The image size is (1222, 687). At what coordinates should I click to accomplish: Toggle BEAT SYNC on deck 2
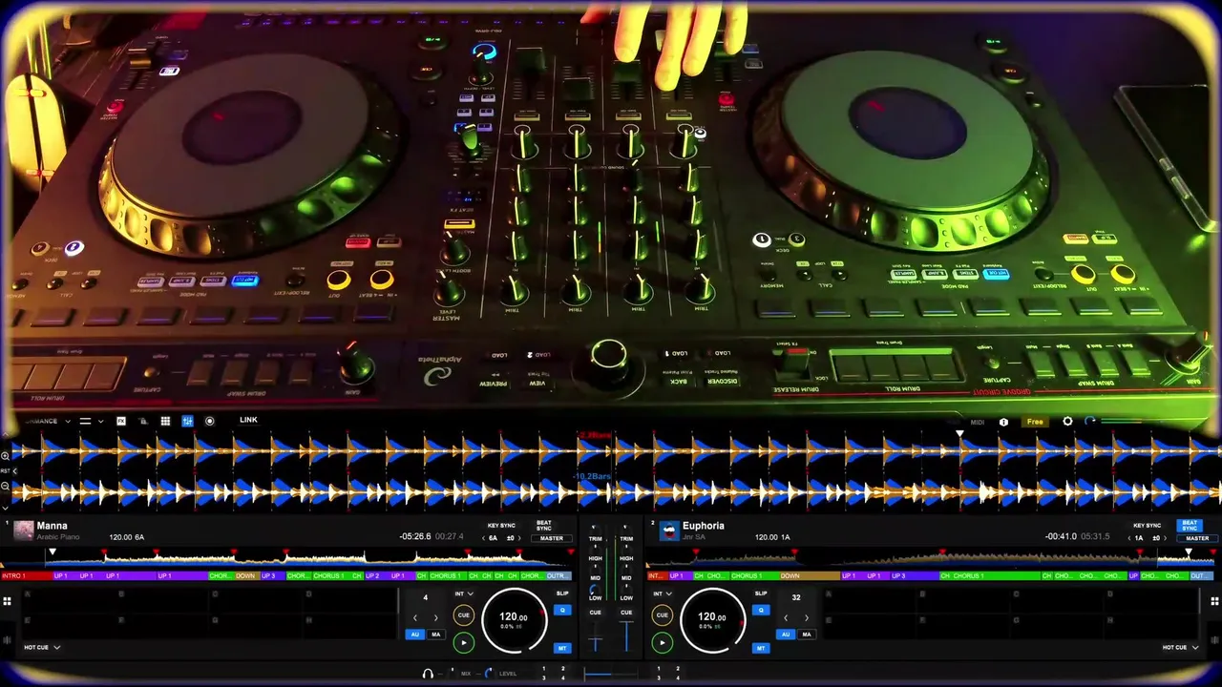(x=1190, y=526)
